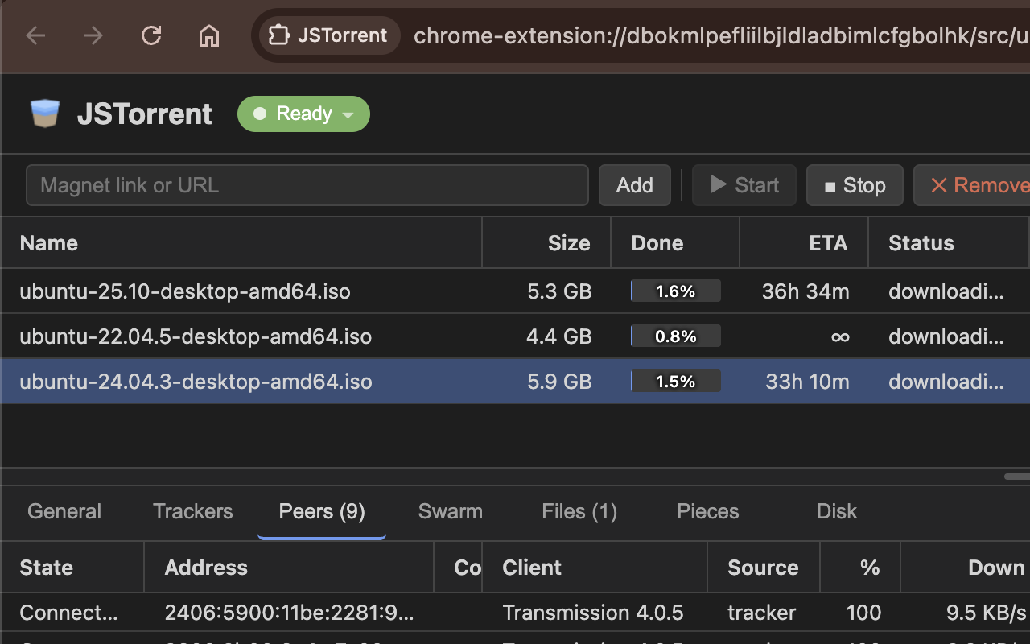Reload the page with refresh icon
The image size is (1030, 644).
(151, 35)
